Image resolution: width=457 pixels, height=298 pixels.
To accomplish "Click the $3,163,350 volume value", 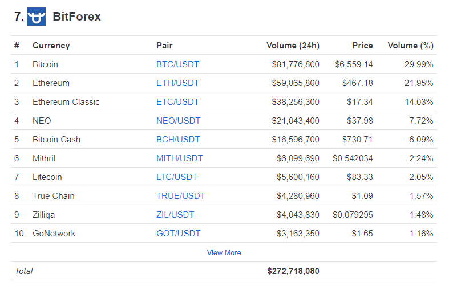I will coord(298,234).
